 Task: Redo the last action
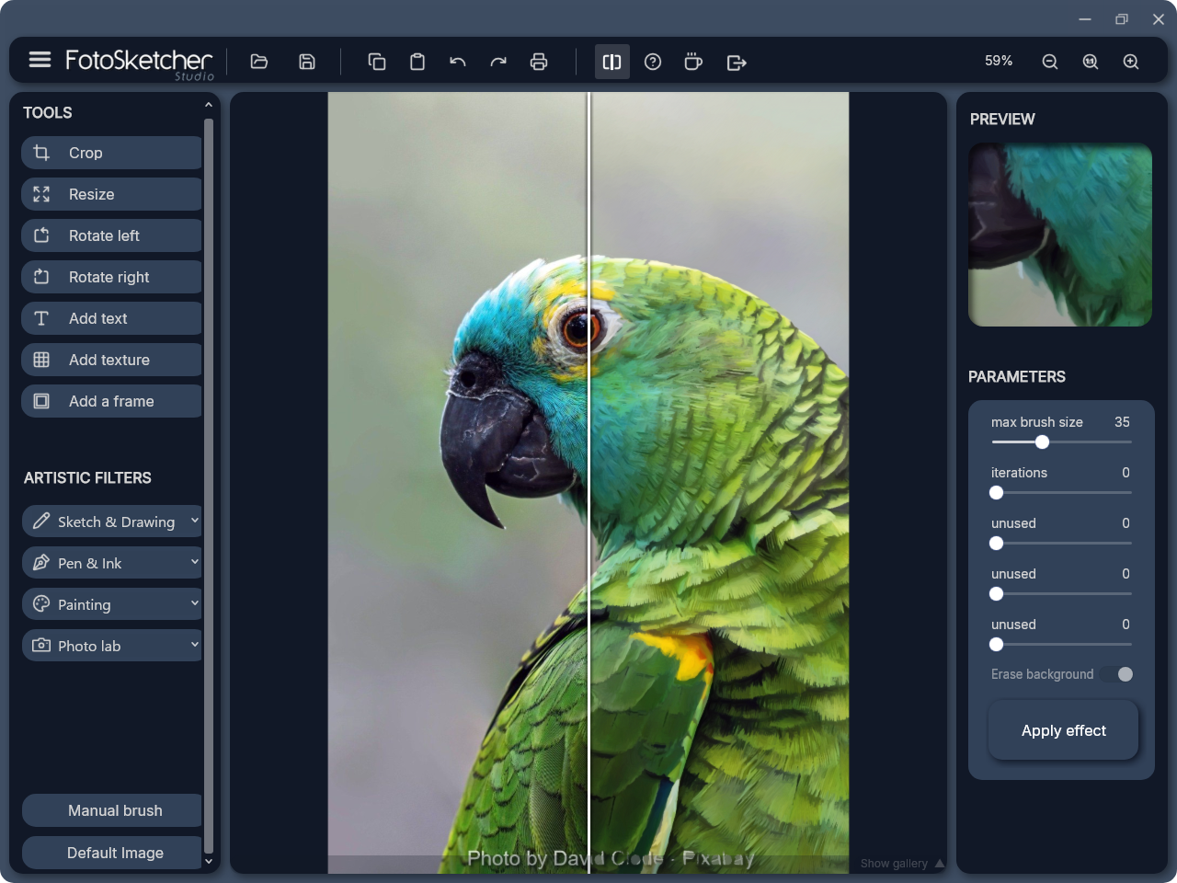click(498, 62)
